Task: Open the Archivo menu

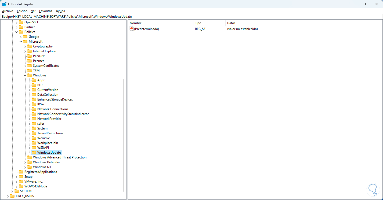Action: (x=8, y=11)
